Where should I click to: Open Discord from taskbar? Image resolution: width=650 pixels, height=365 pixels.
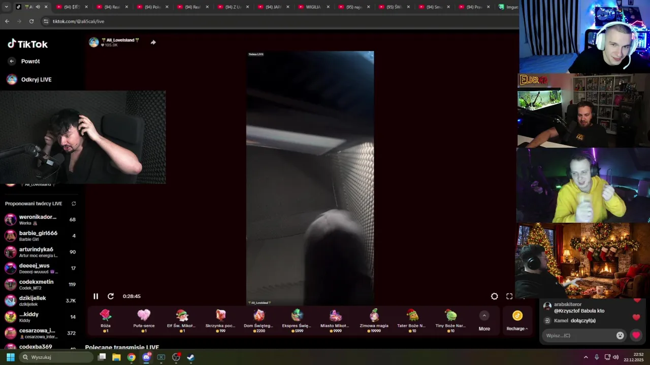coord(147,357)
